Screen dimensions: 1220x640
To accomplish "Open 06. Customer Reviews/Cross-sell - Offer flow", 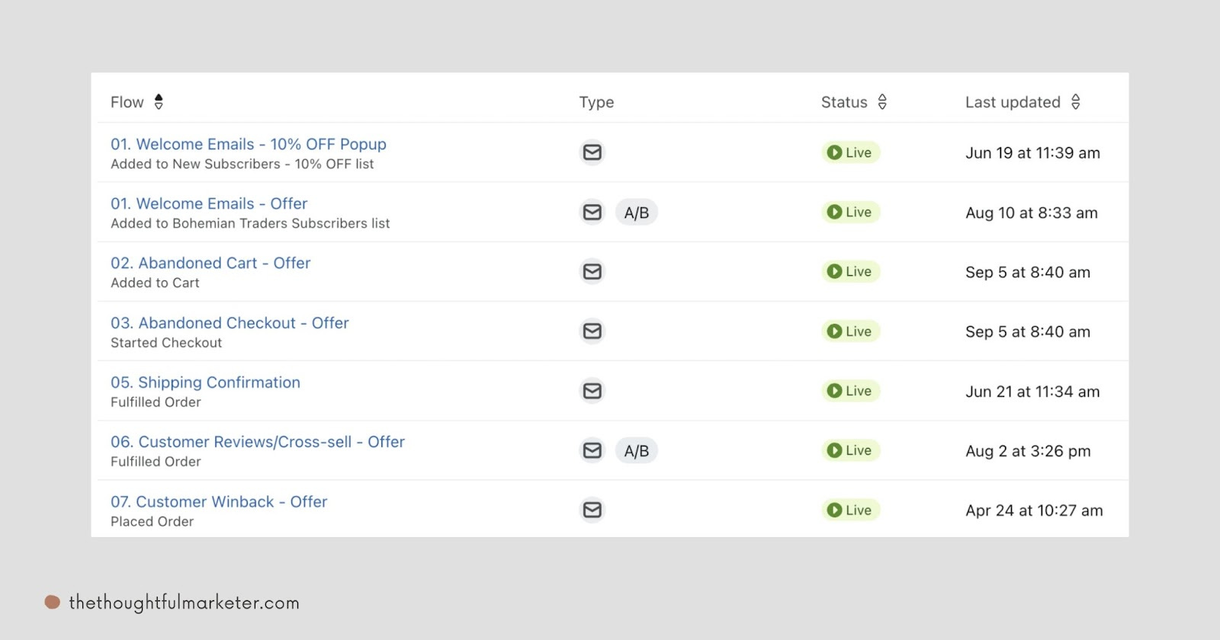I will [x=258, y=442].
